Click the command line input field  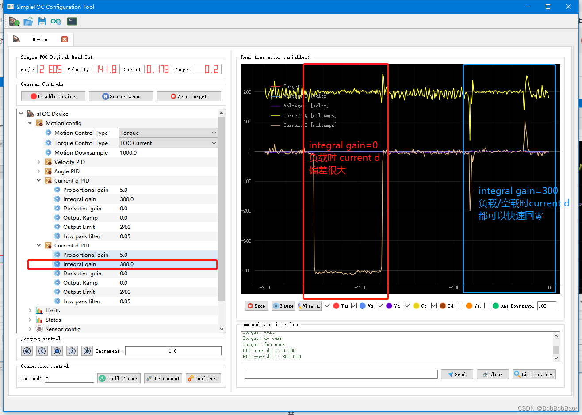pyautogui.click(x=341, y=374)
